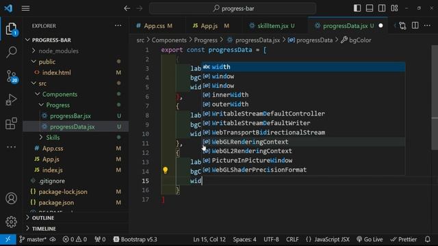Open the Run and Debug view
The width and height of the screenshot is (438, 246).
point(11,99)
